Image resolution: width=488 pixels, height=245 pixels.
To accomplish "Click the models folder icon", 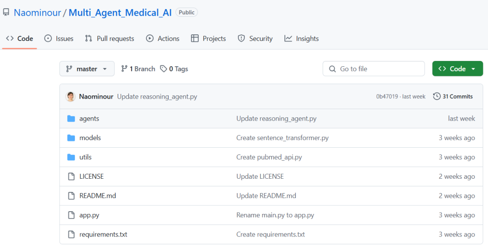I will 71,138.
